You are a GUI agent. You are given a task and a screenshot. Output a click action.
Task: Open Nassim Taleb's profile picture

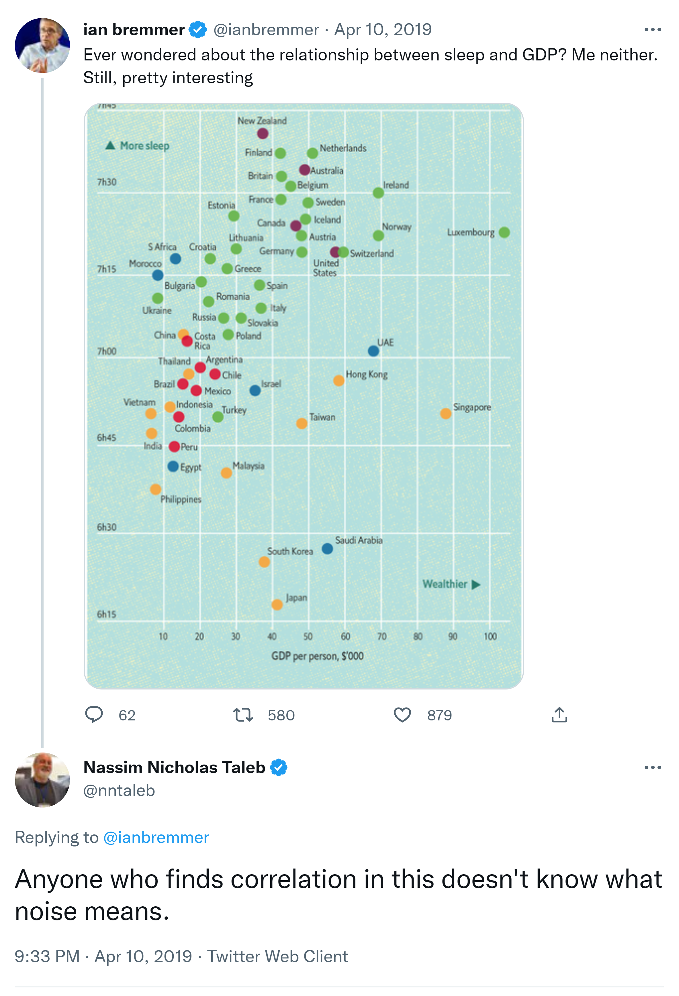point(42,779)
